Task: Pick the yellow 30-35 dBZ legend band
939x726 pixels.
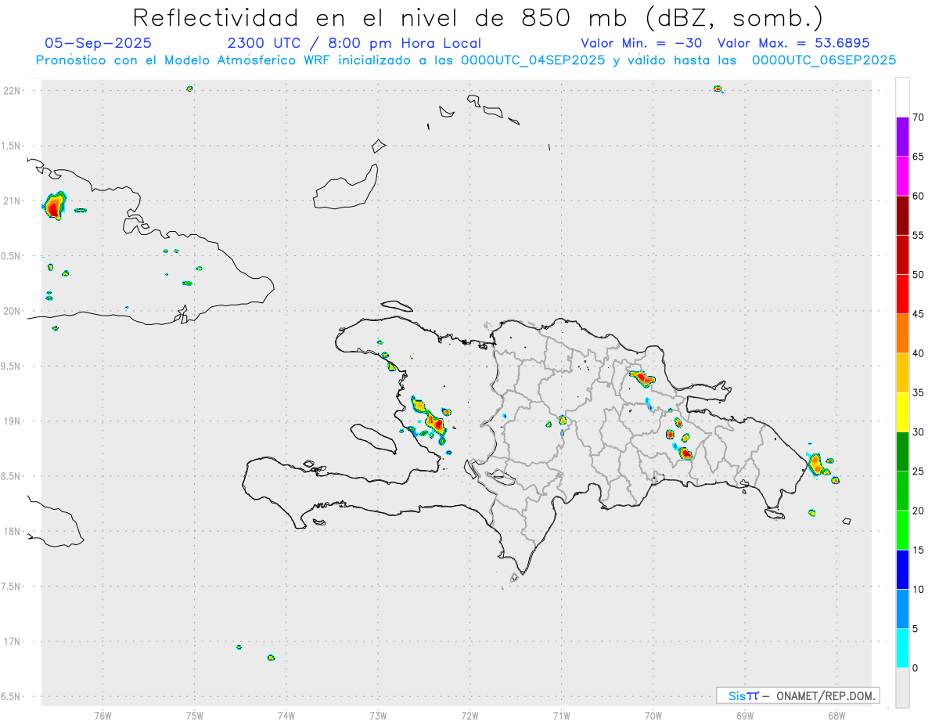Action: tap(902, 412)
